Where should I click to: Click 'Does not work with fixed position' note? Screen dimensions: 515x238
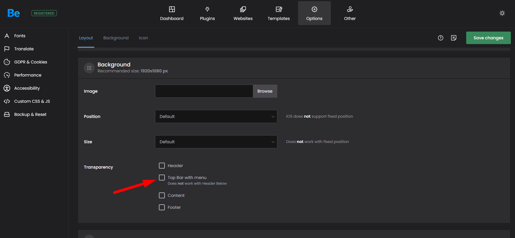(317, 142)
